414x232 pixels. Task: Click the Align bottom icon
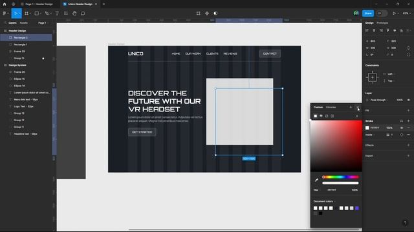[401, 30]
